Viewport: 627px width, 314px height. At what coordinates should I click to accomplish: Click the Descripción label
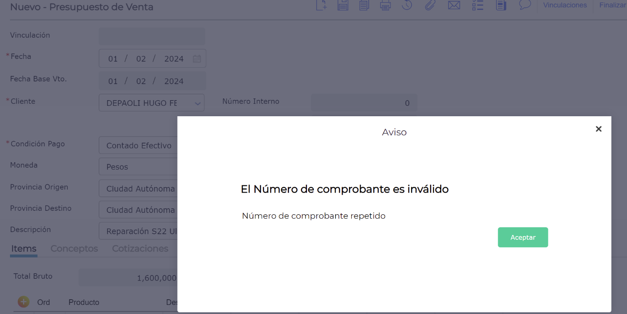pos(30,230)
